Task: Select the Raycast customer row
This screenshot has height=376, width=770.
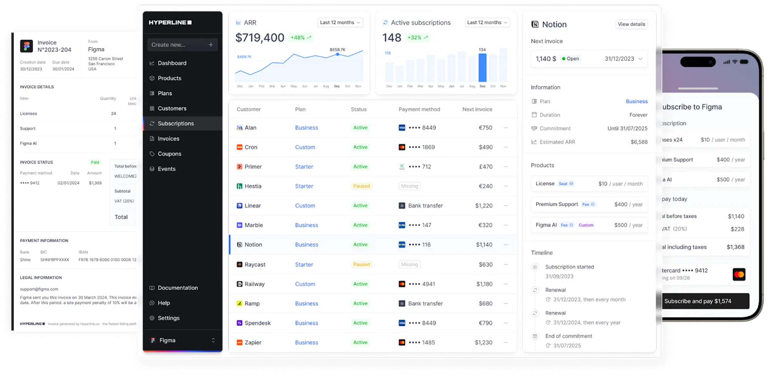Action: [x=373, y=265]
